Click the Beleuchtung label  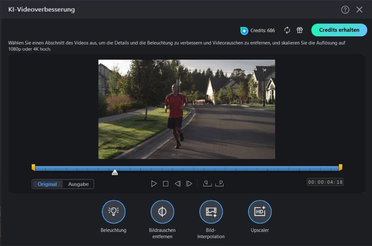pyautogui.click(x=113, y=230)
